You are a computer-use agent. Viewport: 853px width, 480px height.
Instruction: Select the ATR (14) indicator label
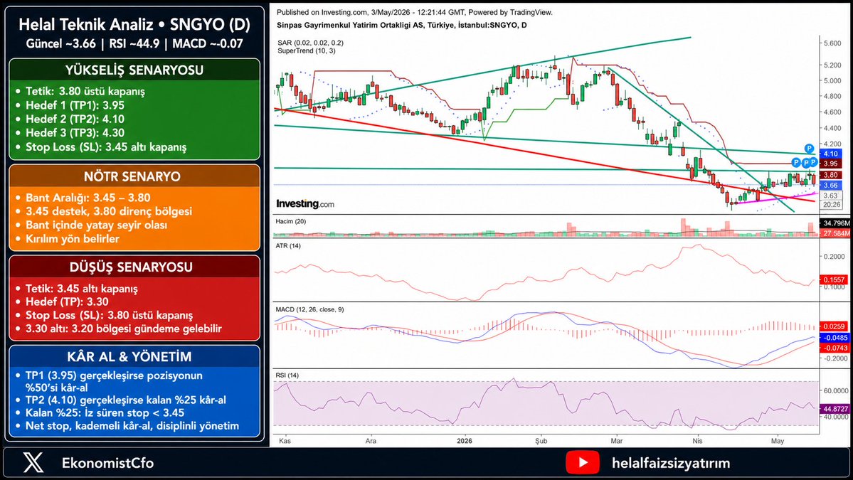pos(288,246)
